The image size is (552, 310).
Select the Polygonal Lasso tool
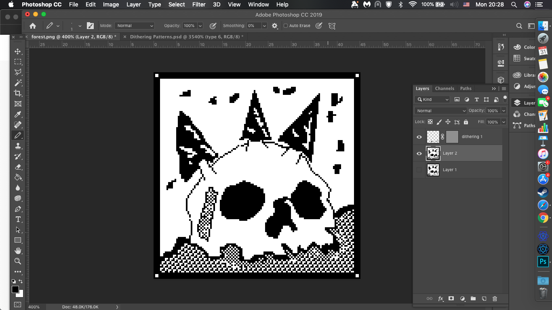tap(18, 72)
